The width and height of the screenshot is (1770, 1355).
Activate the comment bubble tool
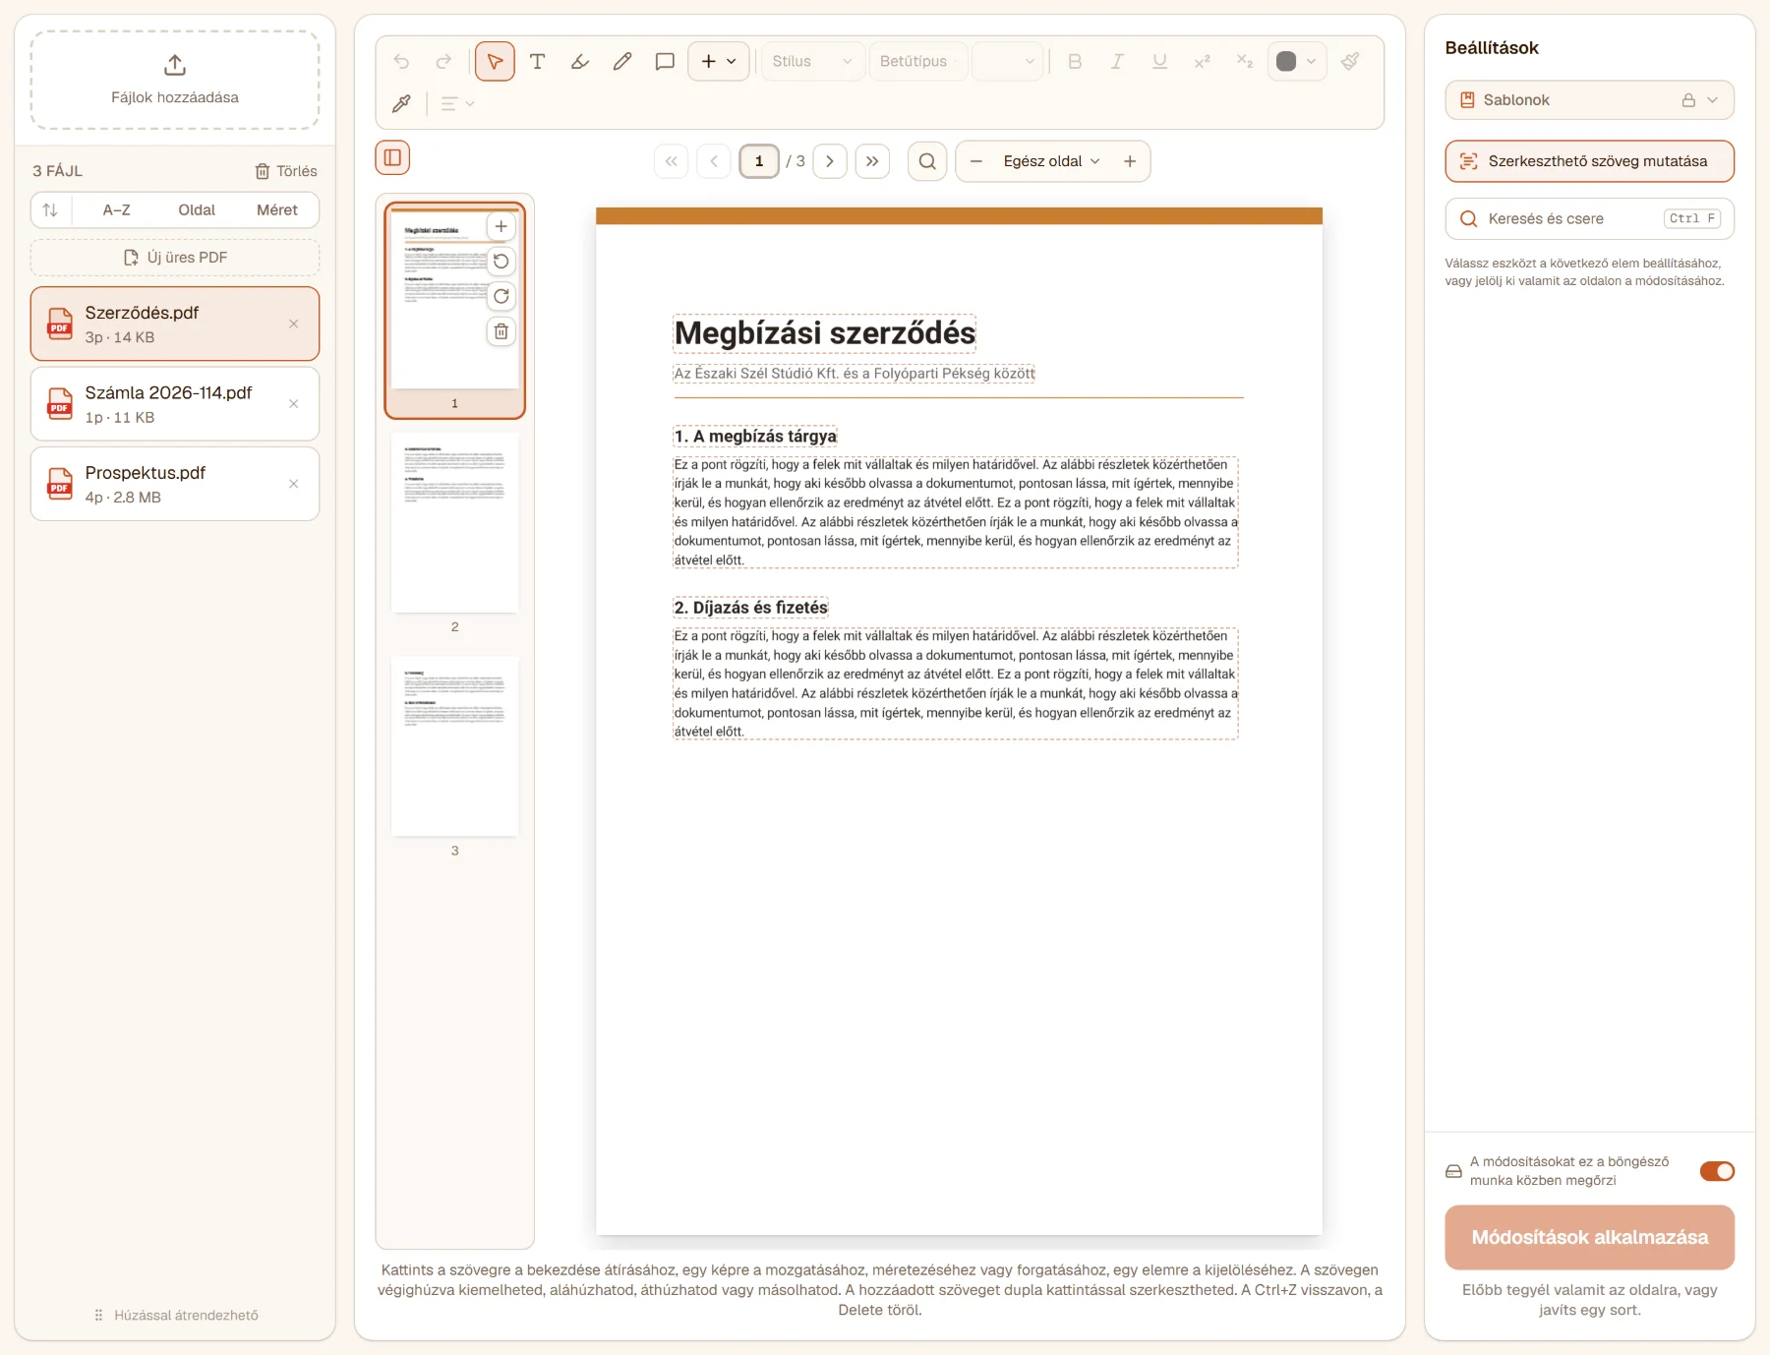tap(665, 61)
